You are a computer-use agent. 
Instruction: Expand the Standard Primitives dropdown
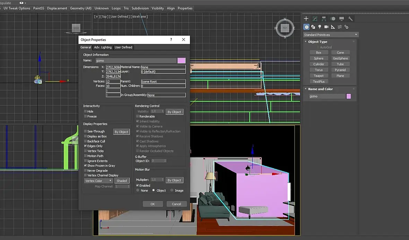coord(331,35)
